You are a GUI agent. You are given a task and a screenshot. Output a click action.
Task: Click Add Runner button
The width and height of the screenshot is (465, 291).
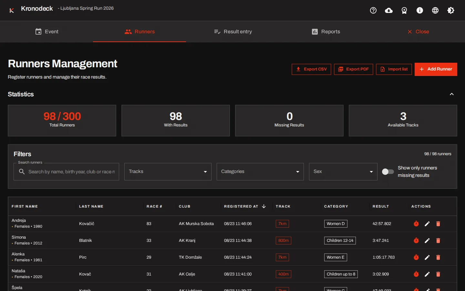coord(436,69)
